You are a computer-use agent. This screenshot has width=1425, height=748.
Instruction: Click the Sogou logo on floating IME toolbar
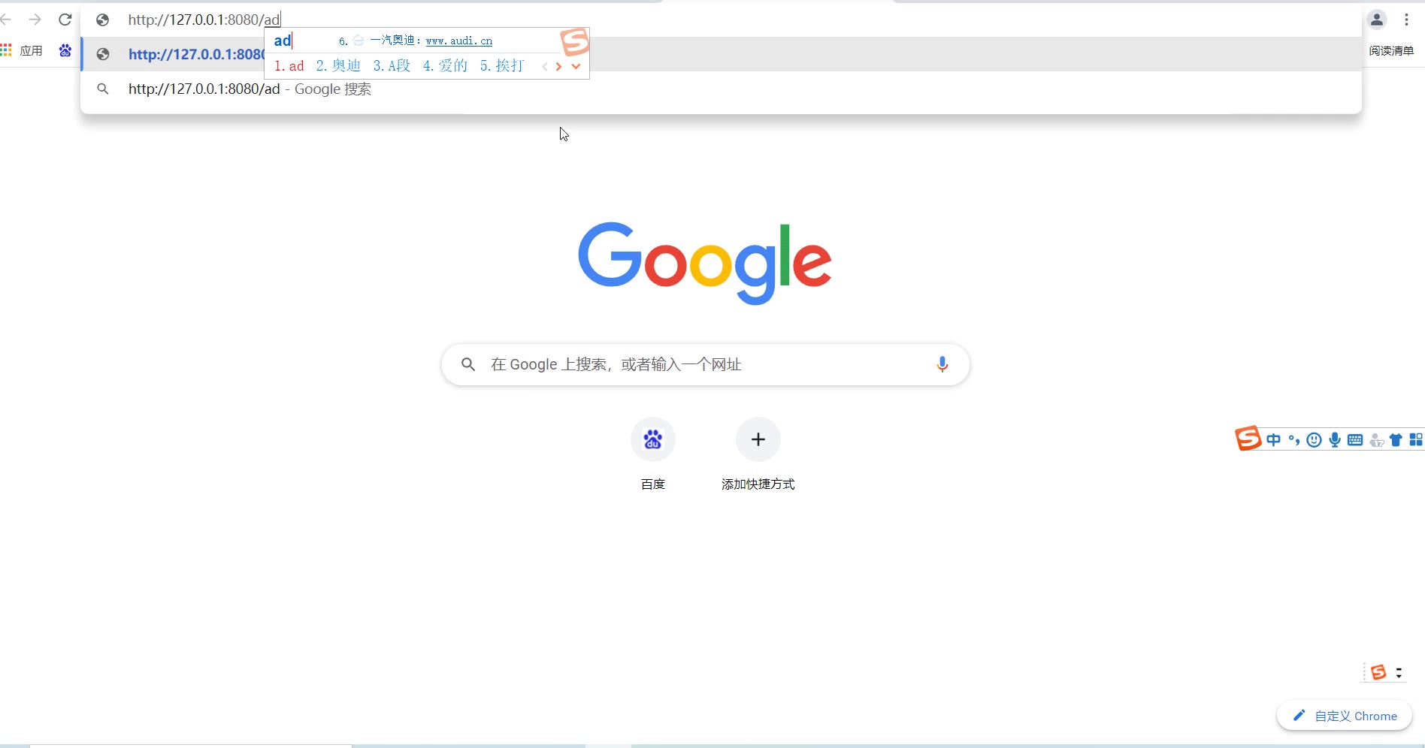click(x=1248, y=438)
